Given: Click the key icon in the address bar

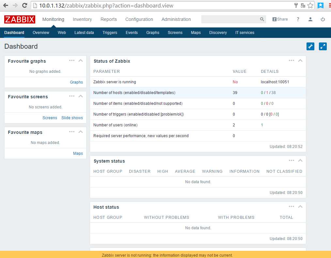Looking at the screenshot, I should (x=296, y=6).
